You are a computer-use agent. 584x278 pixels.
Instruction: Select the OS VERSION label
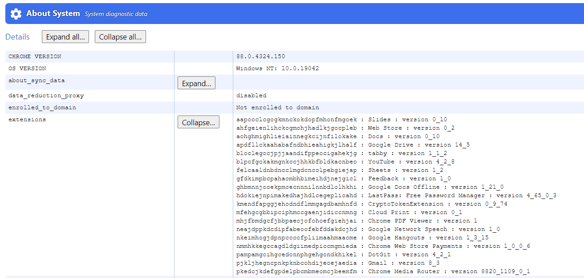(27, 68)
